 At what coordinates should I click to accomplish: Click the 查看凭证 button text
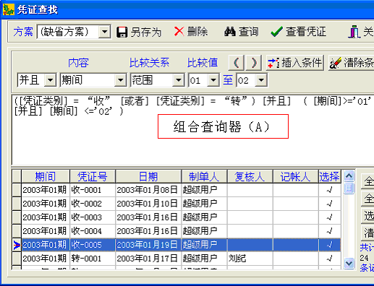click(306, 32)
